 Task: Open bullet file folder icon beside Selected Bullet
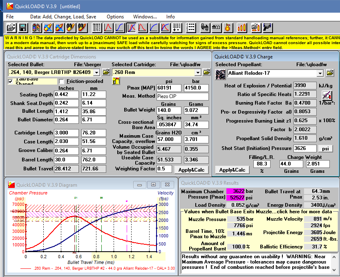[106, 72]
